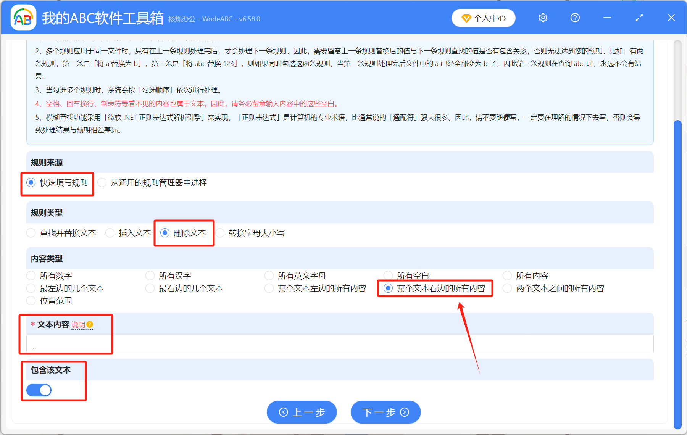Click the orange help icon beside 说明
Screen dimensions: 687x435
[90, 325]
